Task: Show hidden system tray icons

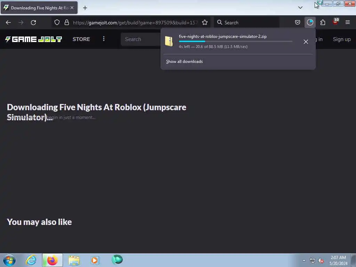Action: [x=304, y=260]
